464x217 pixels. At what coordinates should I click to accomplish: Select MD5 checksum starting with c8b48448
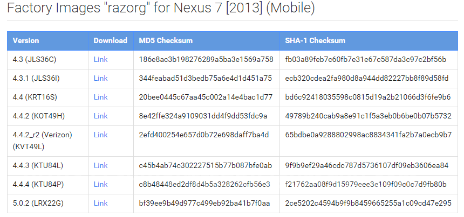(204, 185)
